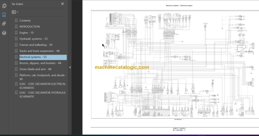
Task: Click bookmark icon beside HYDRAULIC SCHEMATIC entry
Action: pyautogui.click(x=16, y=93)
